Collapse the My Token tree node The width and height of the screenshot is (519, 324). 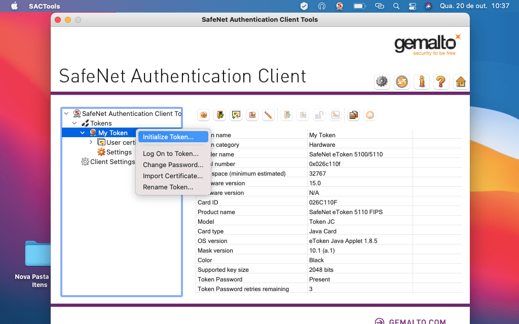pyautogui.click(x=83, y=133)
